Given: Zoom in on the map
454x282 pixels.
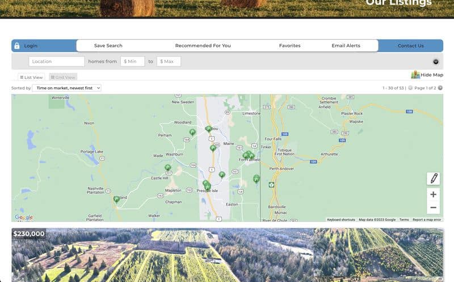Looking at the screenshot, I should point(433,194).
